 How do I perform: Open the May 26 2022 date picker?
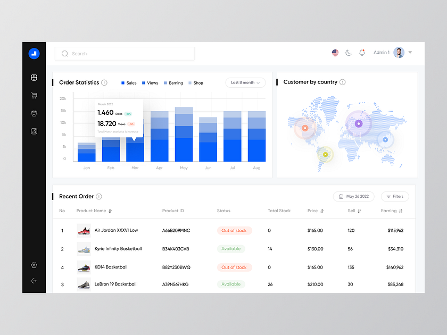[353, 196]
